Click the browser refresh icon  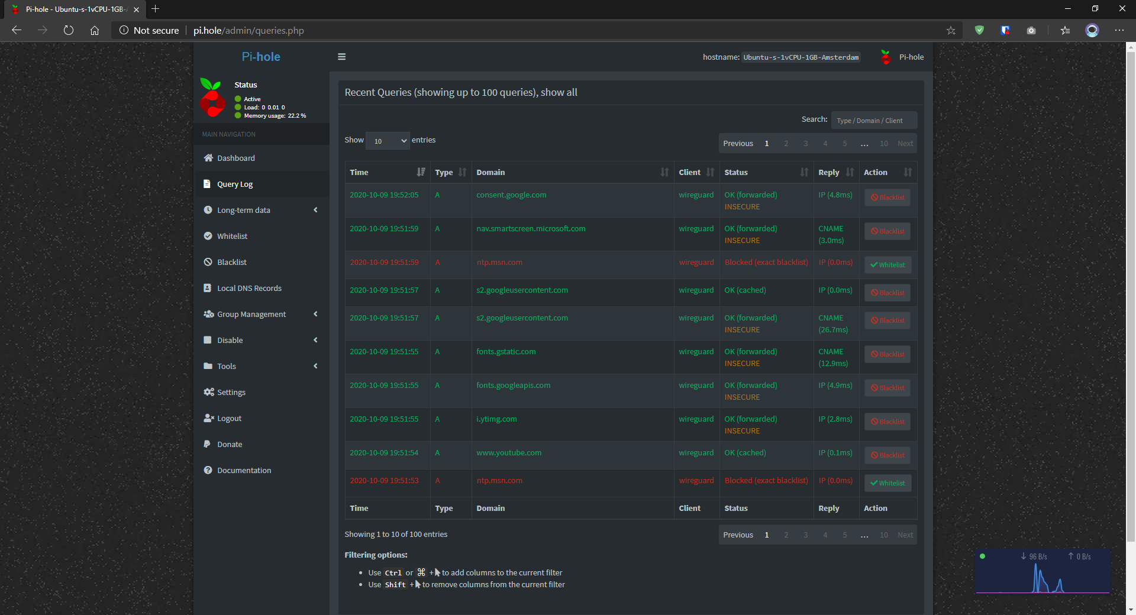click(69, 30)
